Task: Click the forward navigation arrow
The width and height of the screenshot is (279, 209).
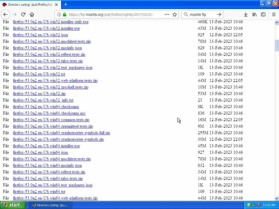Action: click(15, 14)
